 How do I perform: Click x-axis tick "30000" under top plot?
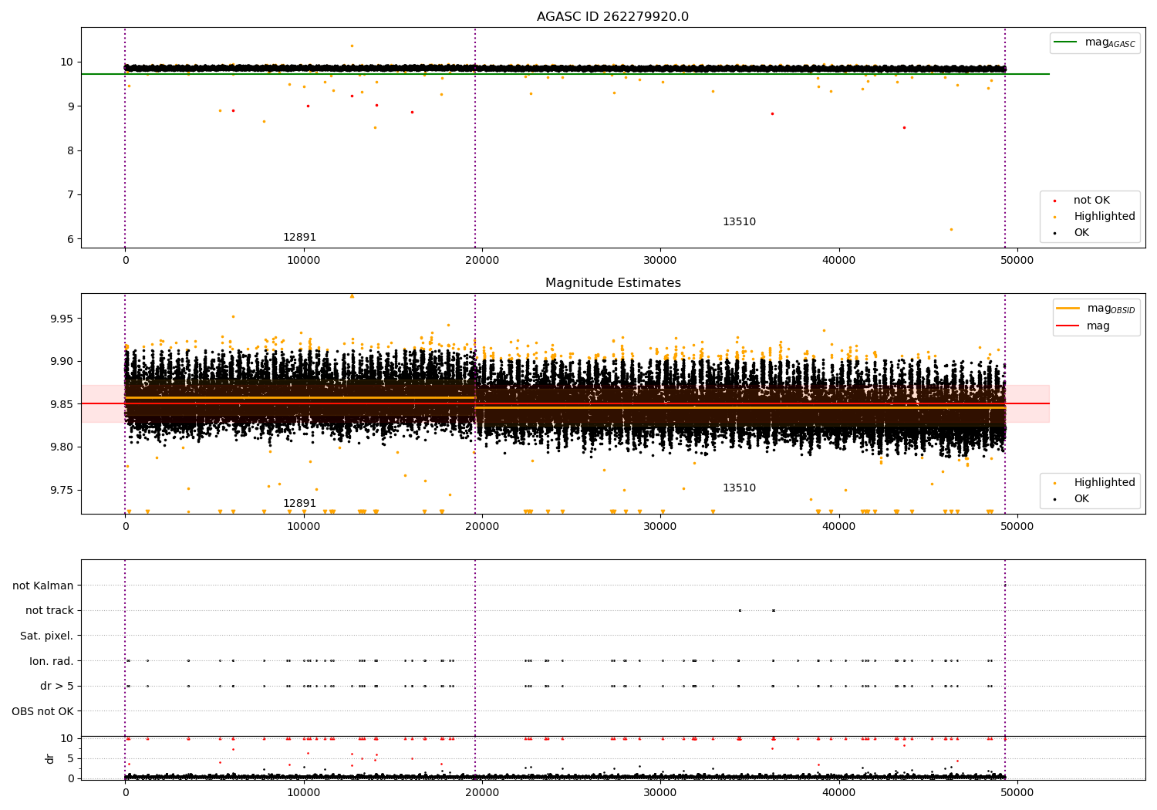(660, 261)
